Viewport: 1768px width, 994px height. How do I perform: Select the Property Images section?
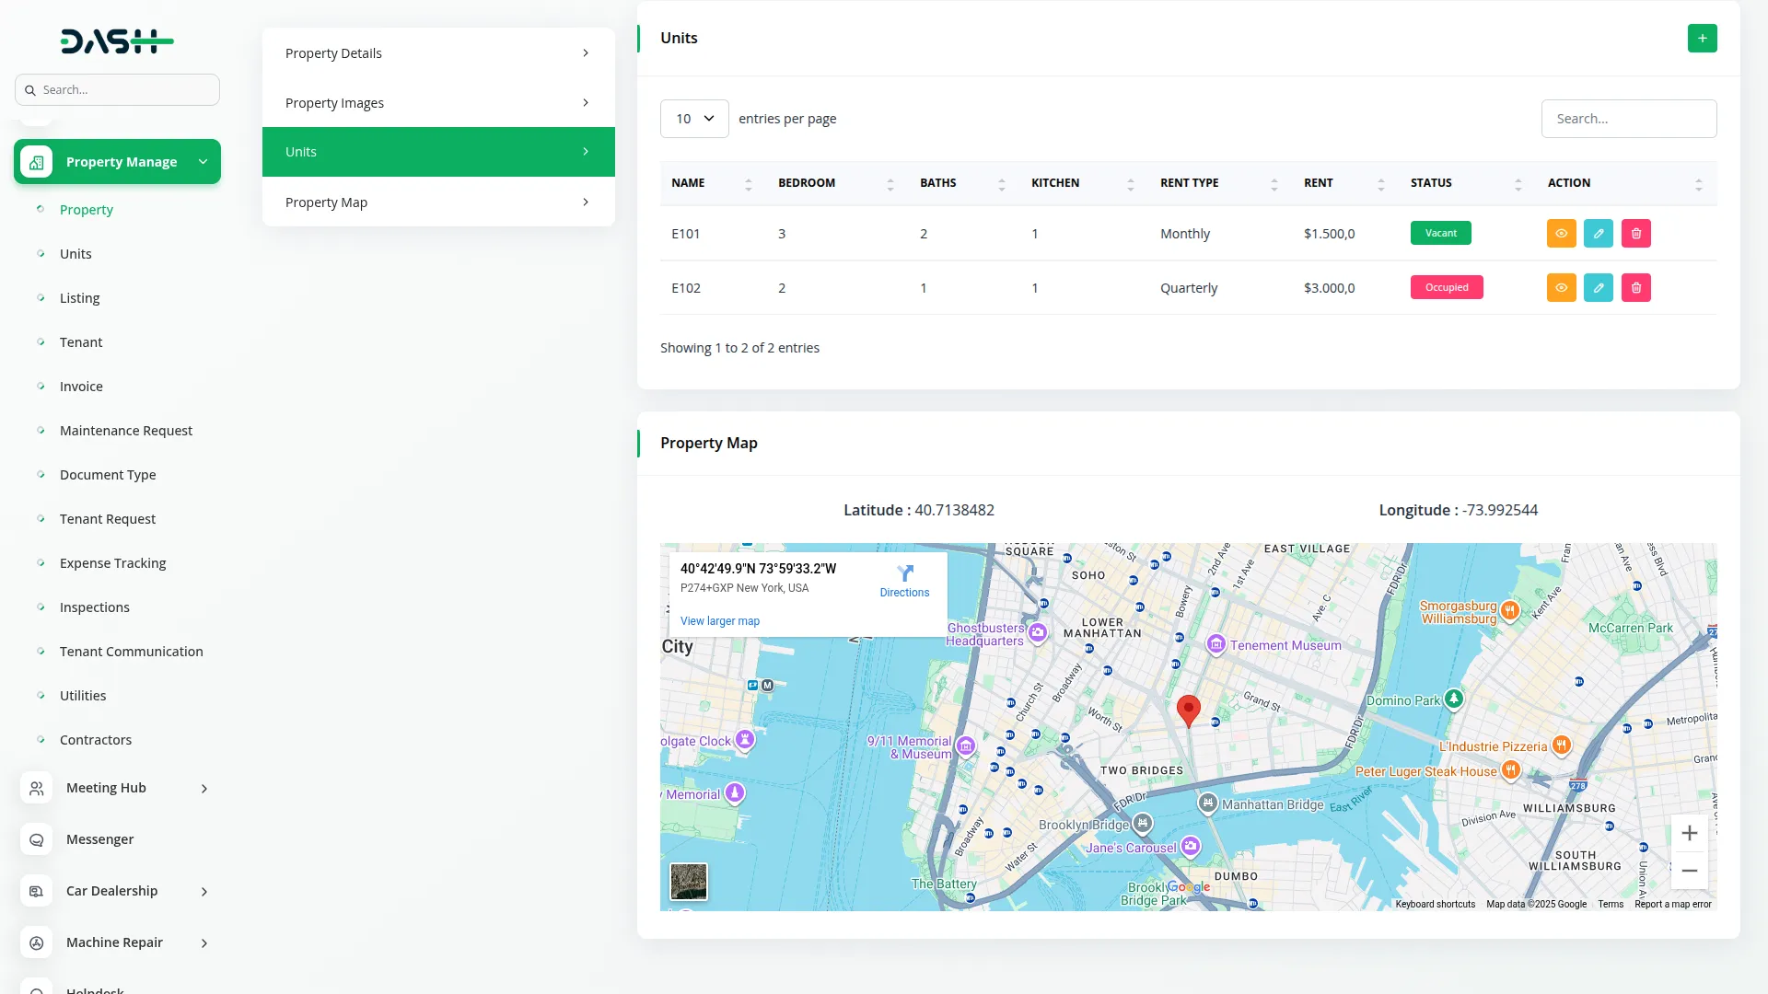click(x=438, y=103)
